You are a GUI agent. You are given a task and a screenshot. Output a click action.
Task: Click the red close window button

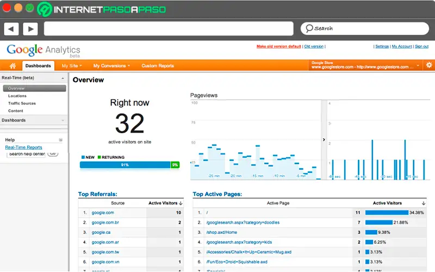pyautogui.click(x=7, y=8)
